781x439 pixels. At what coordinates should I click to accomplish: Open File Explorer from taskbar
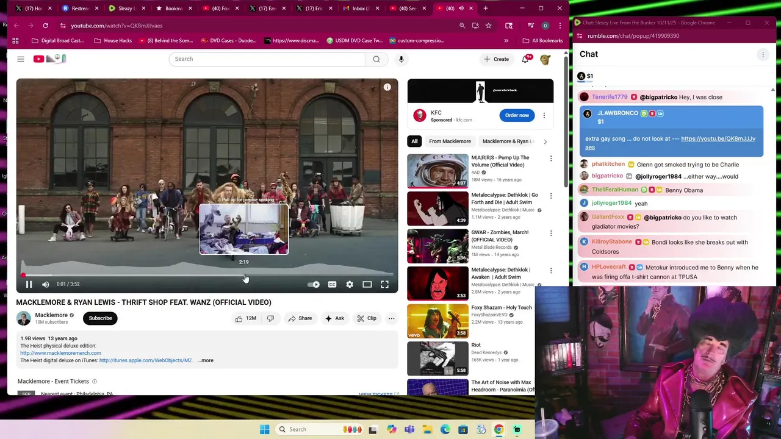point(427,429)
